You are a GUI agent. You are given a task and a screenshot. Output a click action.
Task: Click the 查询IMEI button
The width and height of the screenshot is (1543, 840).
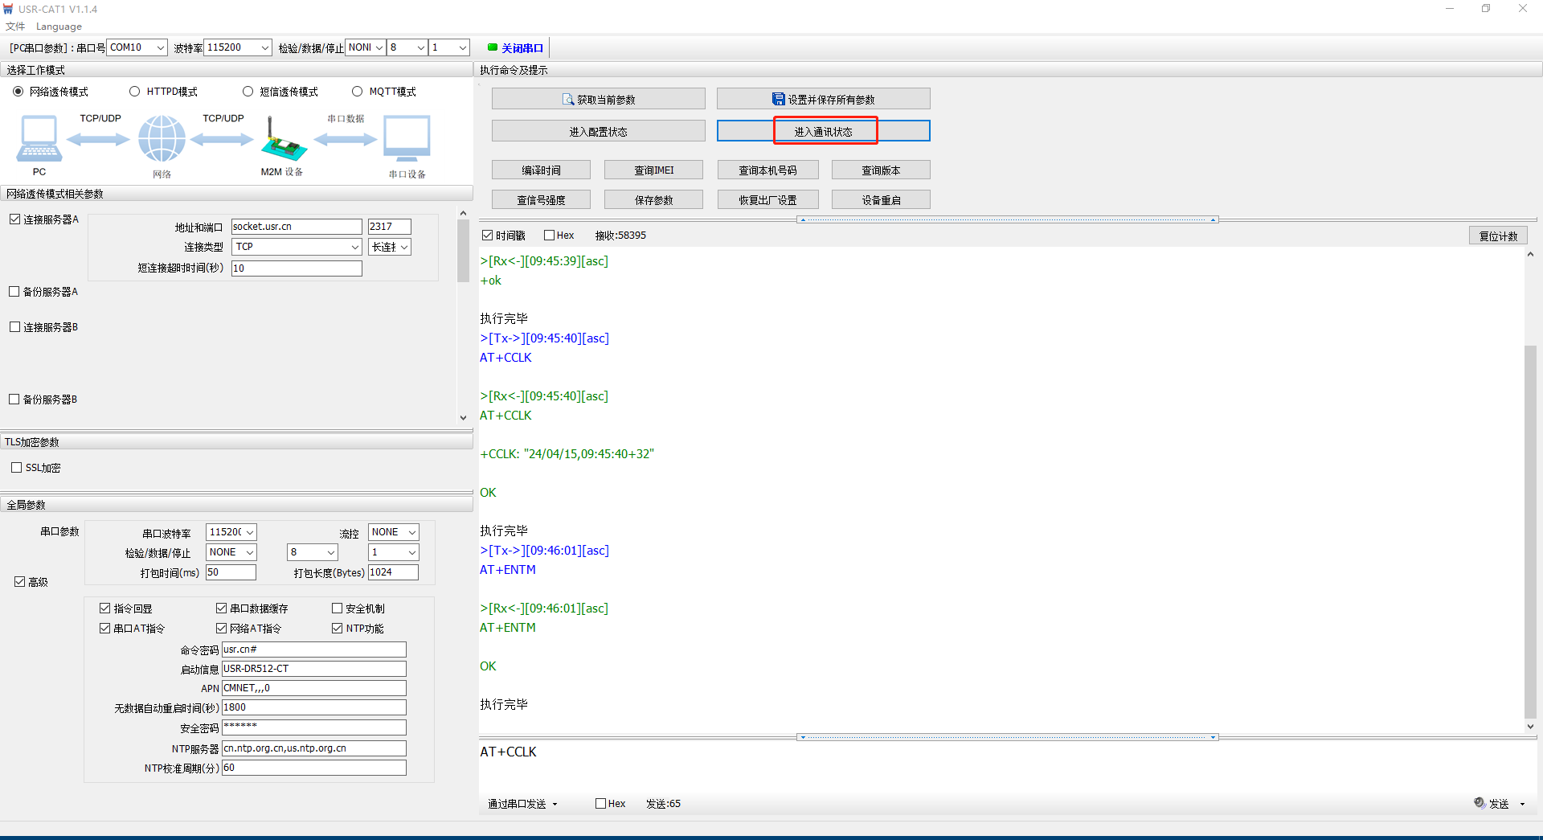(x=653, y=170)
